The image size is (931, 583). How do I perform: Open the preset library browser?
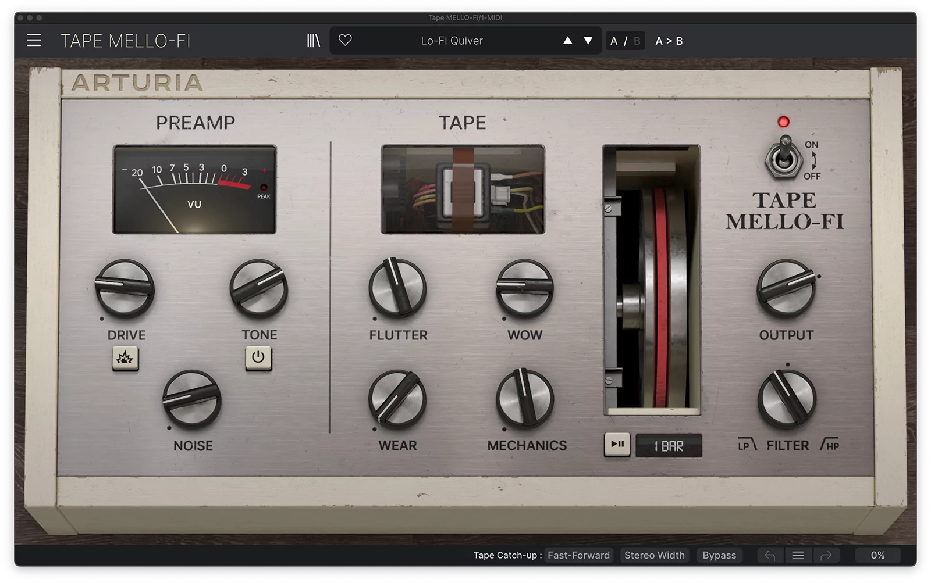[314, 41]
